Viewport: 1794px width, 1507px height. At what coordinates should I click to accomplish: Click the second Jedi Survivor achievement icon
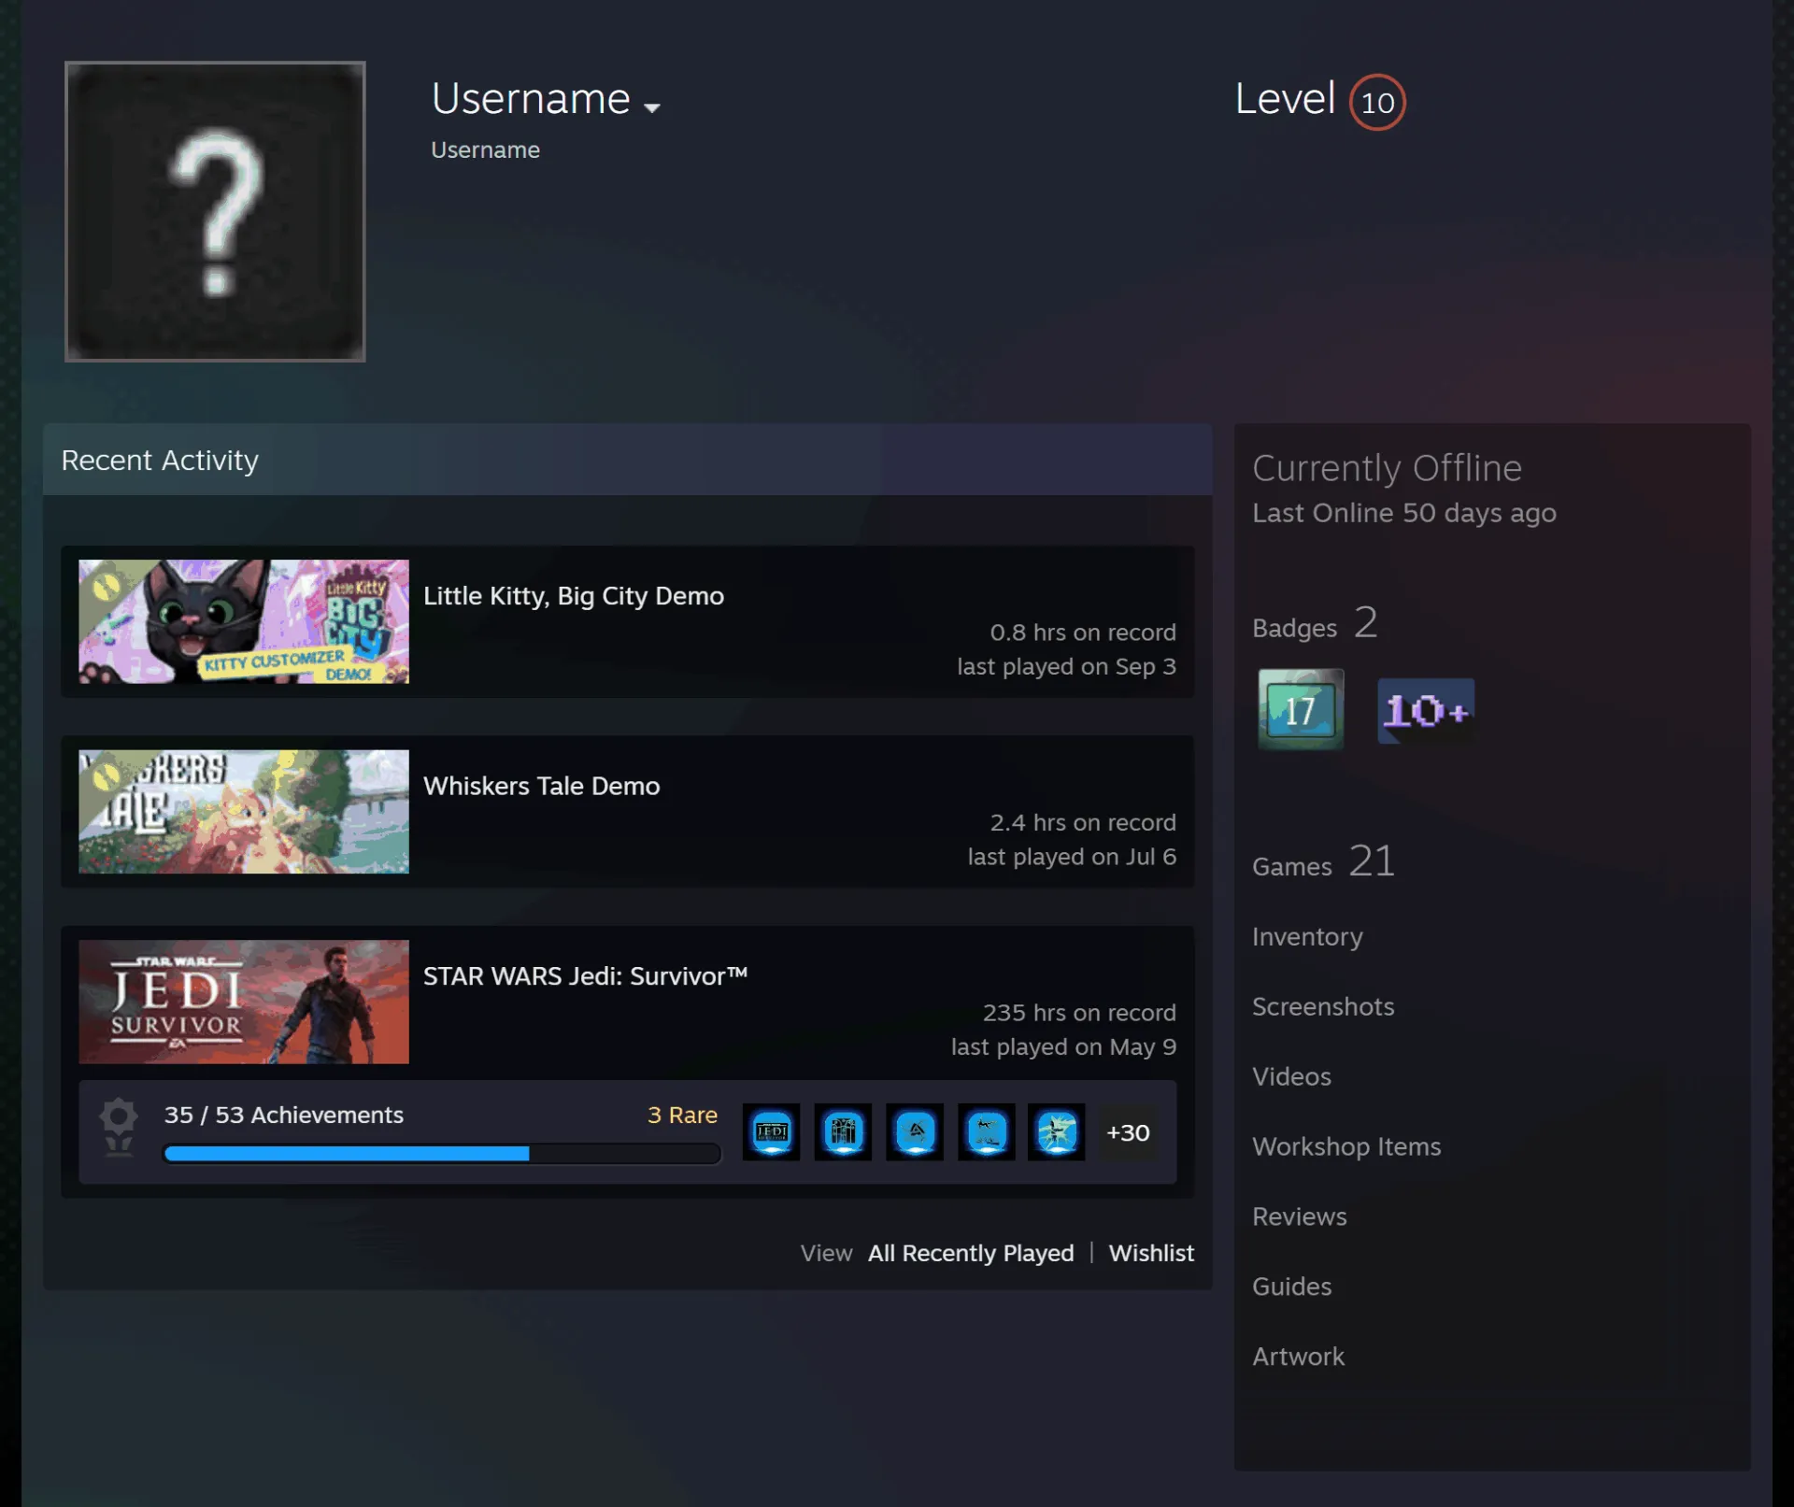[843, 1132]
